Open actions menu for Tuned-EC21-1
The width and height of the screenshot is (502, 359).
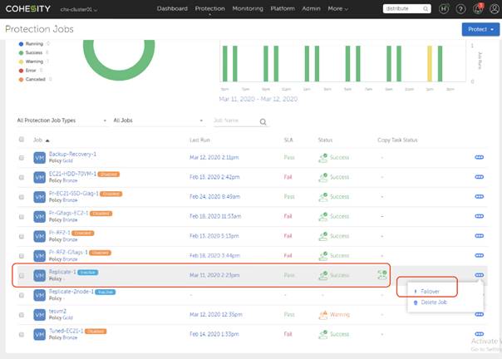click(x=479, y=334)
